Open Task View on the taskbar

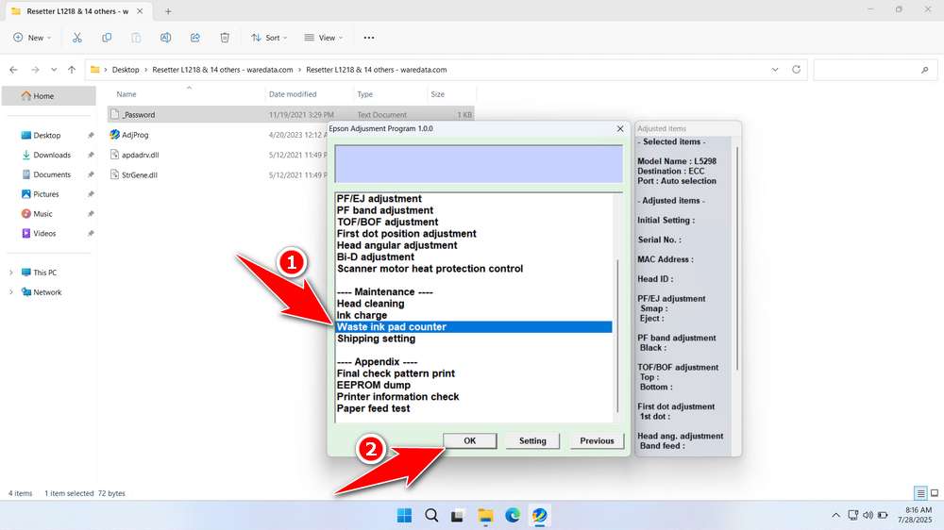(x=458, y=515)
